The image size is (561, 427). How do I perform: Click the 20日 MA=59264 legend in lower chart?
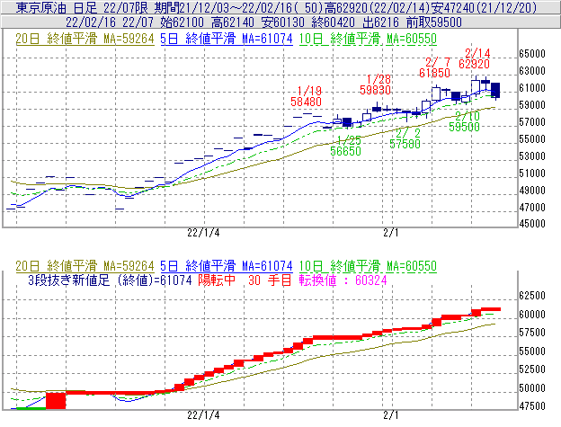(85, 266)
